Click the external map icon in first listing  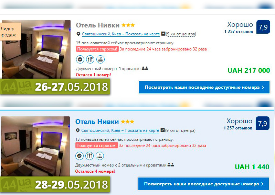(x=163, y=33)
